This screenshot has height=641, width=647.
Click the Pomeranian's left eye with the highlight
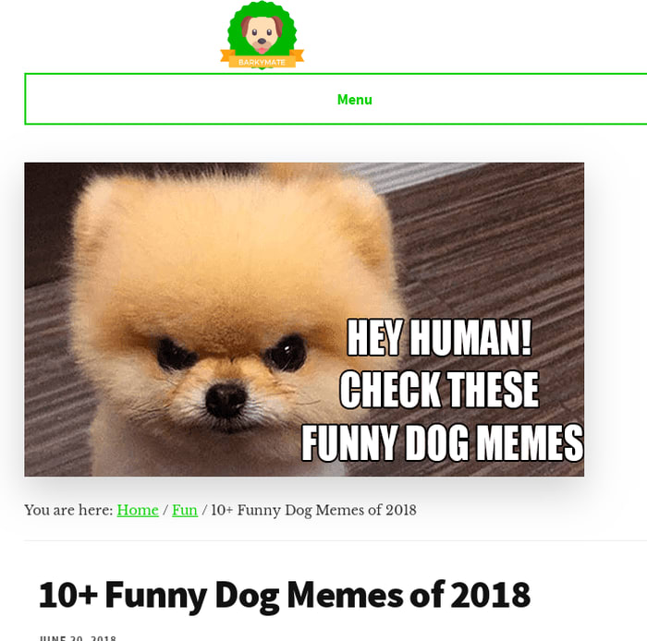tap(286, 353)
